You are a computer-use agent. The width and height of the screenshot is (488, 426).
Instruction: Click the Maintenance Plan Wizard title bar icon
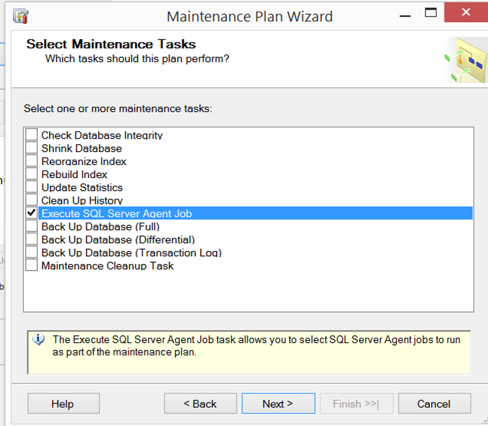[x=21, y=16]
